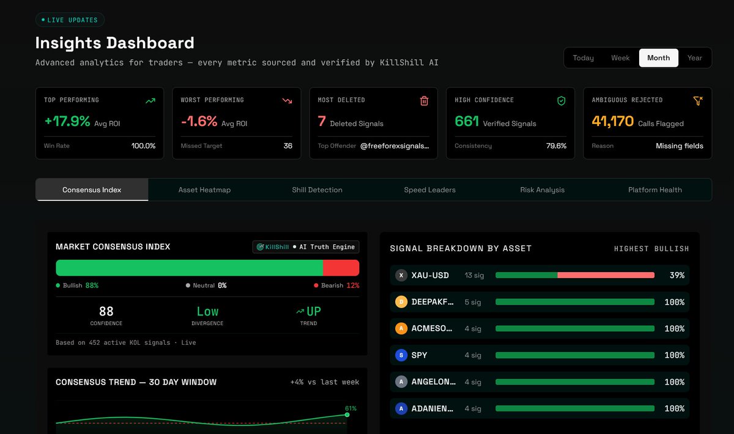The image size is (734, 434).
Task: Click the Low Divergence value
Action: click(207, 311)
